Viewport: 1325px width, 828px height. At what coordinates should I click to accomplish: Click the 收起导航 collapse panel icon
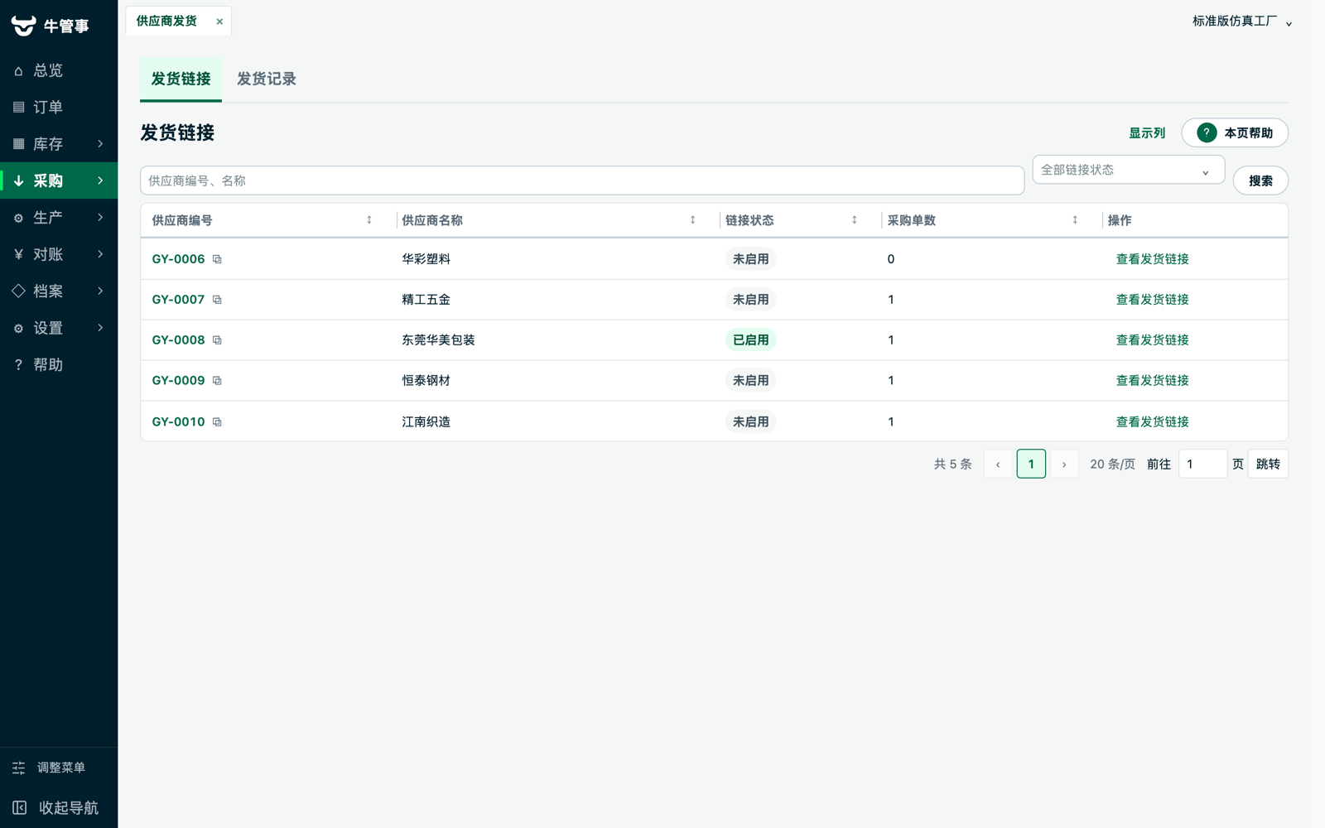click(x=19, y=807)
